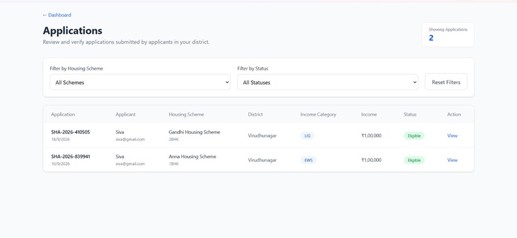Screen dimensions: 517x238
Task: Click date 18/9/2026 under first application
Action: (60, 139)
